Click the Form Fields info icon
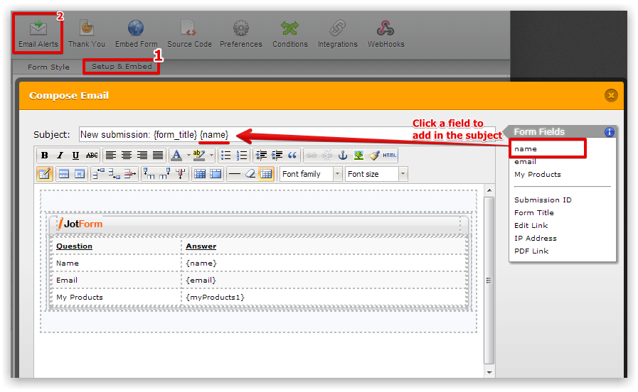 click(609, 132)
